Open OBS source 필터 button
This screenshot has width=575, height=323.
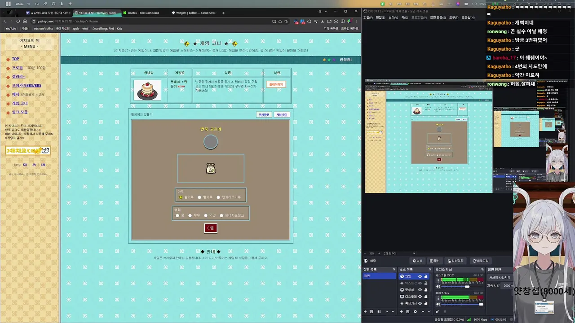[435, 261]
